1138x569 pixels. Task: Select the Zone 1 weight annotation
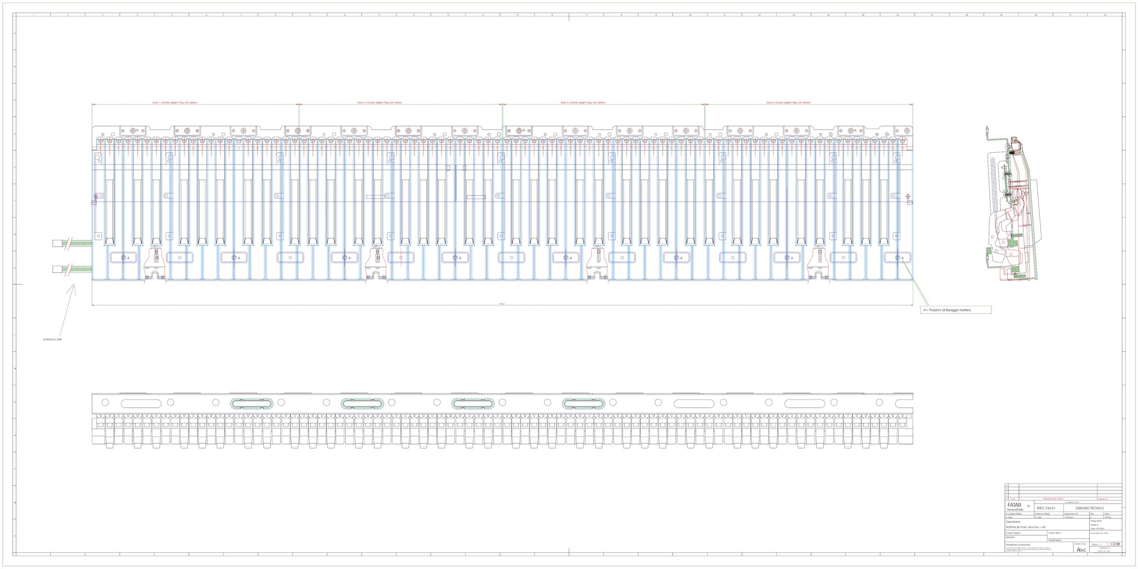point(174,102)
